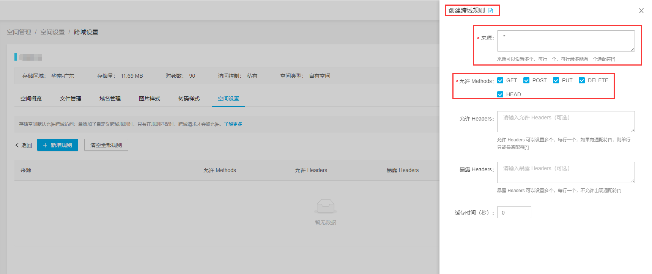Click the 来源 column header
The width and height of the screenshot is (652, 274).
(26, 170)
